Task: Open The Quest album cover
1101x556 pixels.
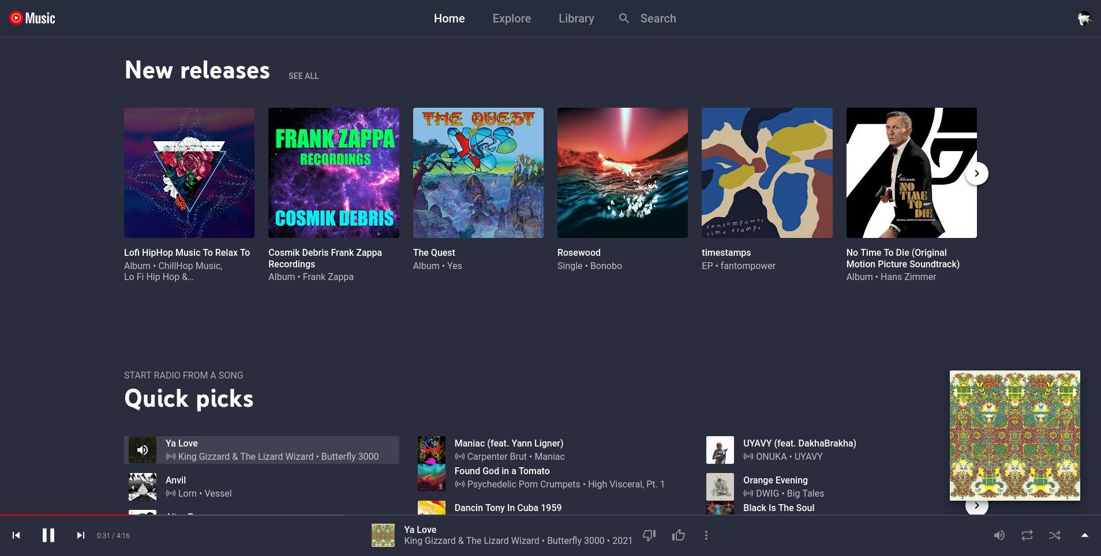Action: (478, 173)
